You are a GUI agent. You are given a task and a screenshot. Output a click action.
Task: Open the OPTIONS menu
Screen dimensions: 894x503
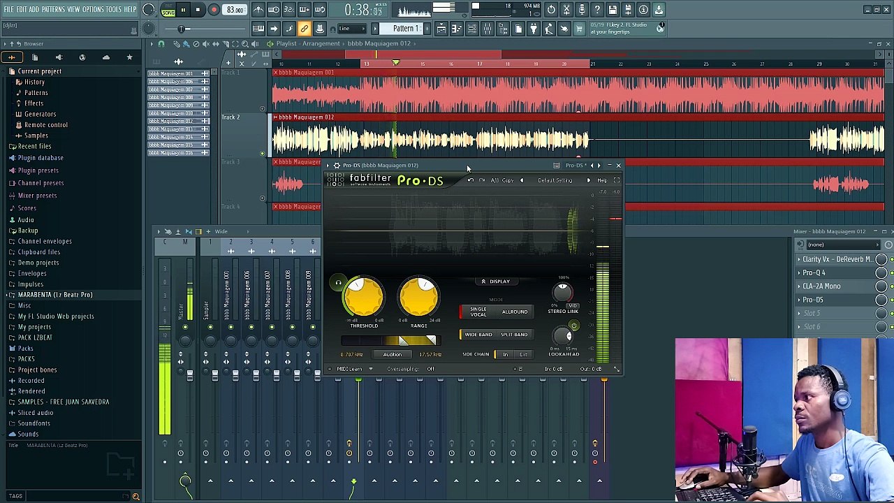93,9
